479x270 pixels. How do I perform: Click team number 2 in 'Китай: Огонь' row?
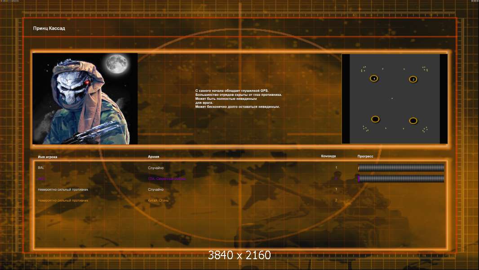tap(336, 200)
